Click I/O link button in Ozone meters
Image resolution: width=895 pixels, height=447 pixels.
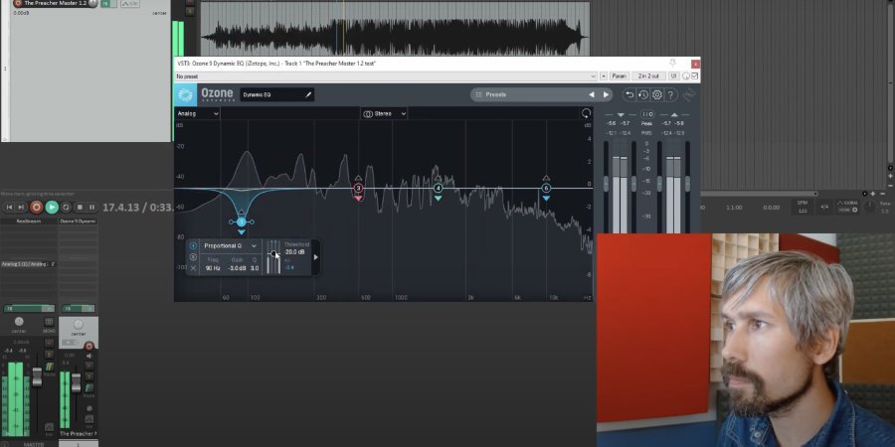(647, 114)
